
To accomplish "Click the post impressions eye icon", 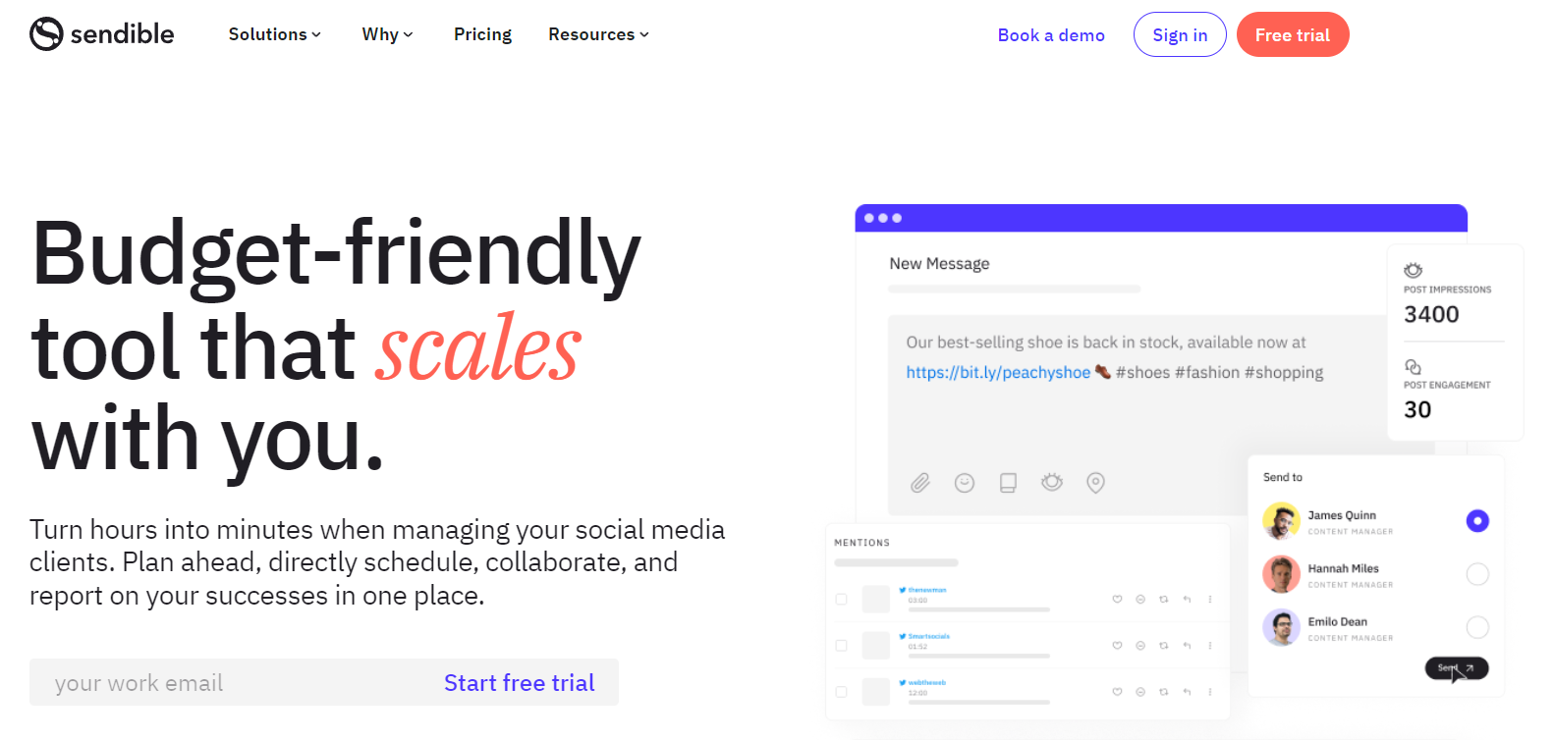I will tap(1413, 271).
